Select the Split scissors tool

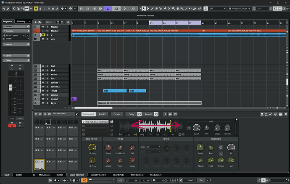click(161, 8)
